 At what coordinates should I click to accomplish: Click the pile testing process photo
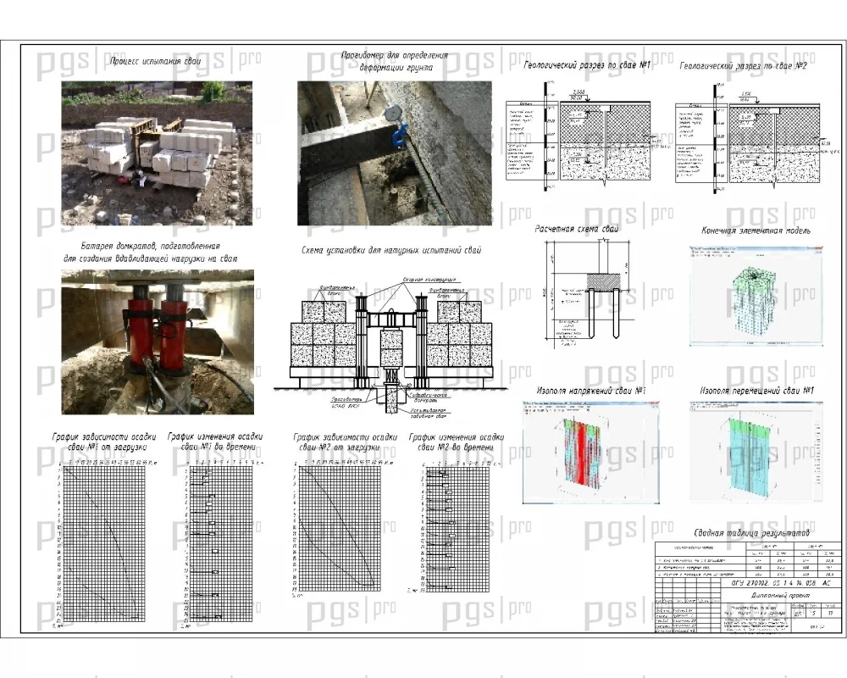(x=157, y=153)
